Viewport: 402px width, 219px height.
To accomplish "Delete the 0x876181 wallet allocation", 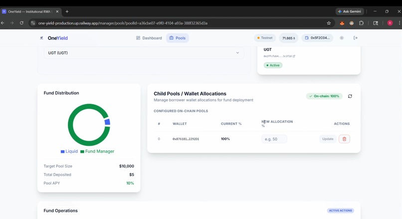I will click(344, 139).
